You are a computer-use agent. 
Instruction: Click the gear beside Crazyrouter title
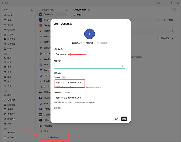tap(89, 10)
